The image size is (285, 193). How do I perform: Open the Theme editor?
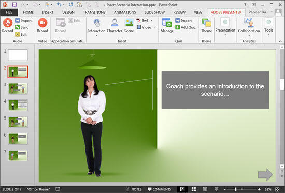tap(206, 25)
